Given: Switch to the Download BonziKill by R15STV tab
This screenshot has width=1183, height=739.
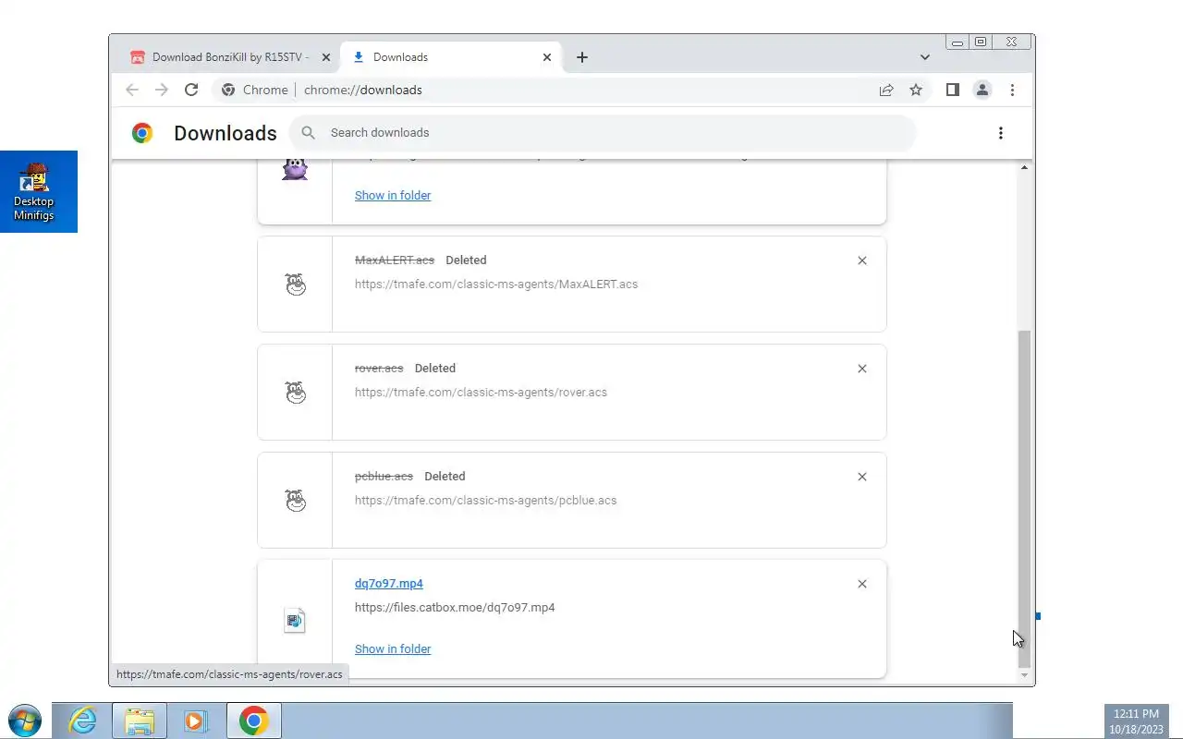Looking at the screenshot, I should [x=230, y=57].
